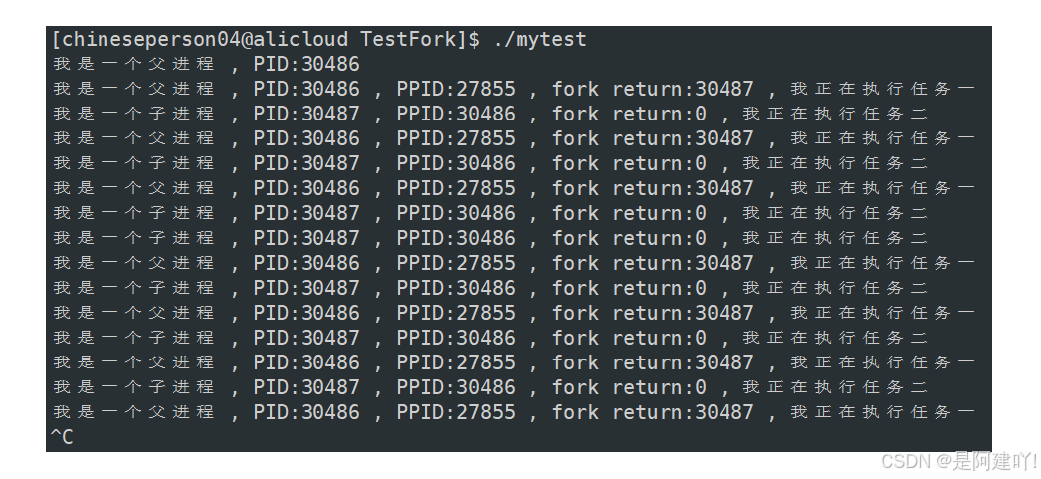Click PID:30486 on the first output line
1041x479 pixels.
click(x=307, y=64)
